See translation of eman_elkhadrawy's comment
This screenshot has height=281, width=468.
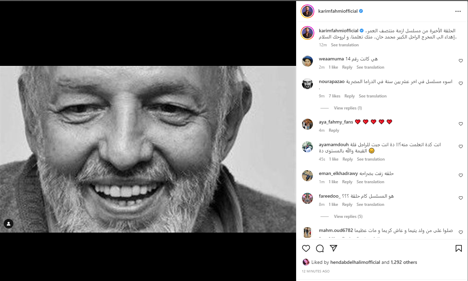coord(370,182)
